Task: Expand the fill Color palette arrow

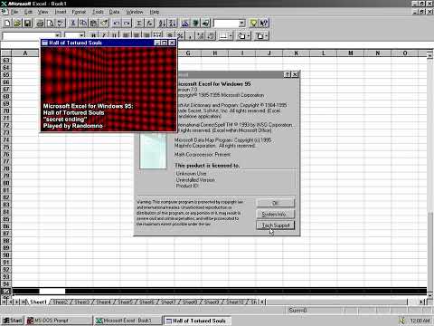Action: tap(249, 36)
